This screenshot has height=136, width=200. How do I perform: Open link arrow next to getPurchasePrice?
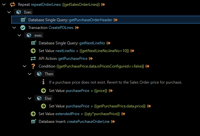coord(91,59)
